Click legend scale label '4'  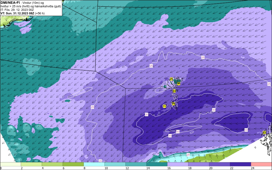coord(43,168)
